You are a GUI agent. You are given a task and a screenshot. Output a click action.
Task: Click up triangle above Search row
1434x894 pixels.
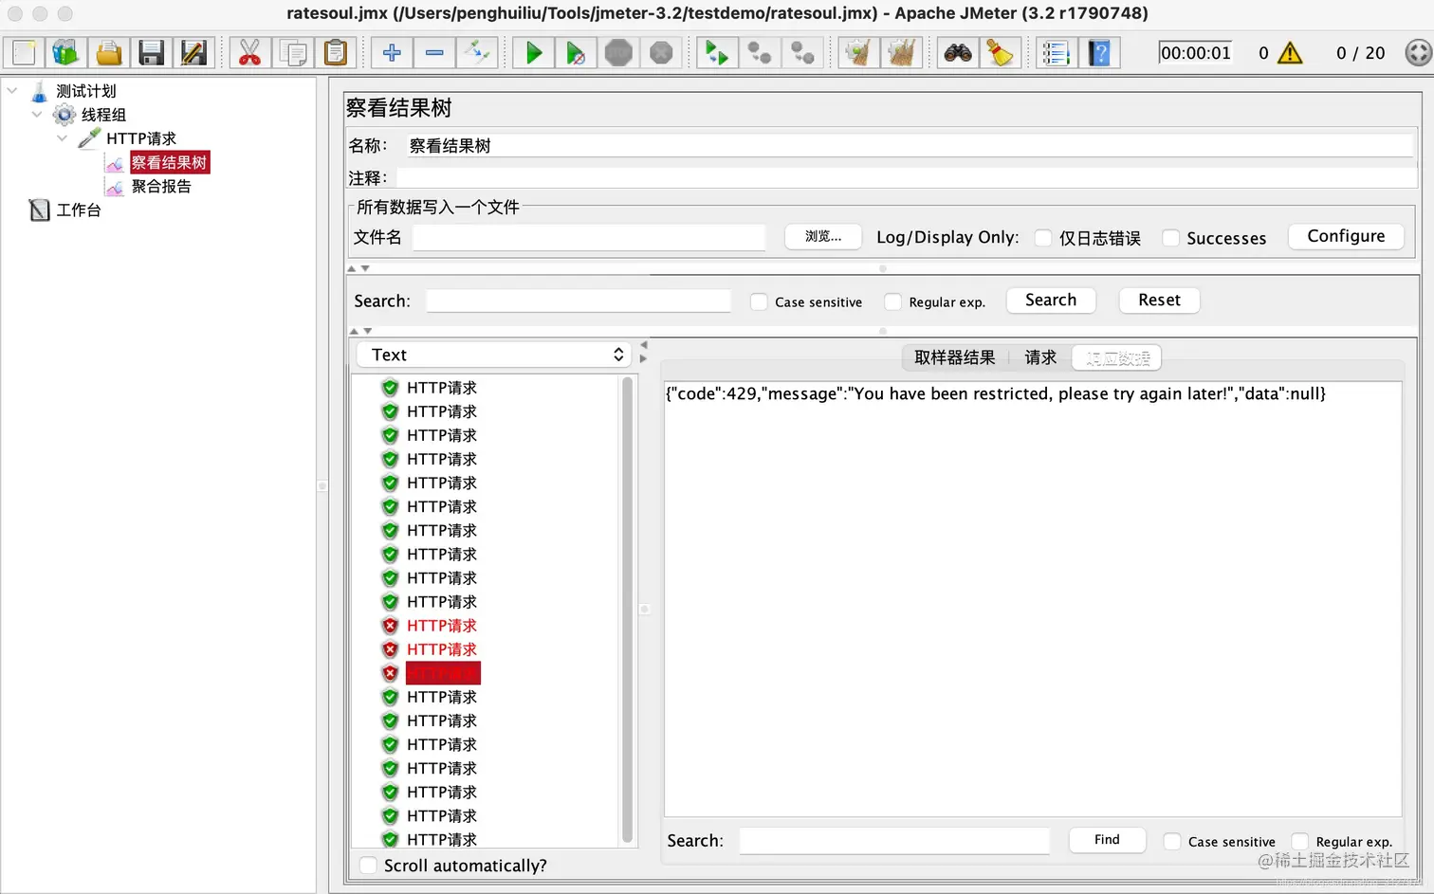353,269
